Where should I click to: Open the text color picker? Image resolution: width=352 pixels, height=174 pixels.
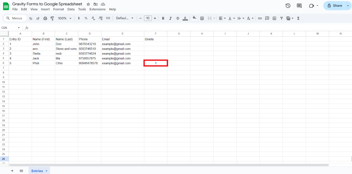pos(185,18)
